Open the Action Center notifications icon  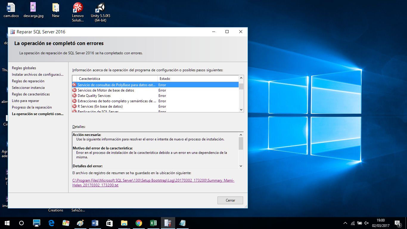(397, 223)
